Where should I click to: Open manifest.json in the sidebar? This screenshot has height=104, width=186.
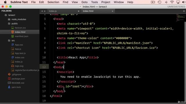[x=22, y=36]
